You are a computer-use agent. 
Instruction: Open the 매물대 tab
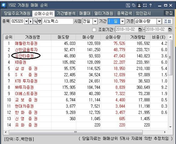point(85,13)
